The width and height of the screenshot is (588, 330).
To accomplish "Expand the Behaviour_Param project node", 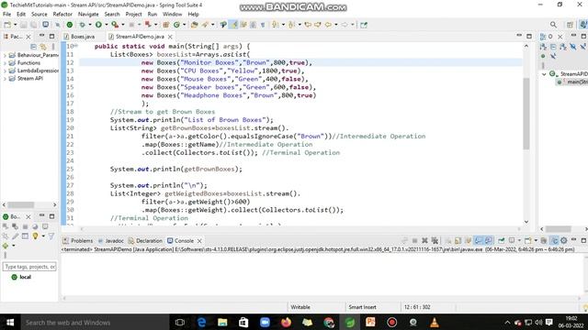I will pos(5,55).
